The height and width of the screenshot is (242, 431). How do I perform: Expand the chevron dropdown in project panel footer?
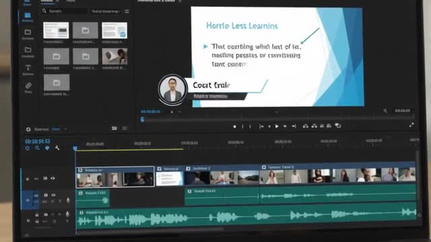coord(65,129)
